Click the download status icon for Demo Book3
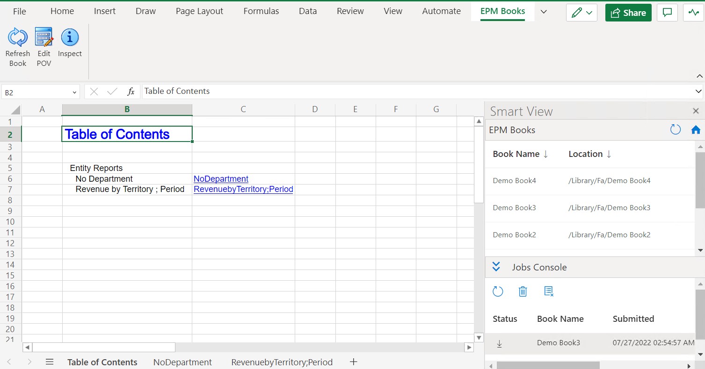 point(499,343)
